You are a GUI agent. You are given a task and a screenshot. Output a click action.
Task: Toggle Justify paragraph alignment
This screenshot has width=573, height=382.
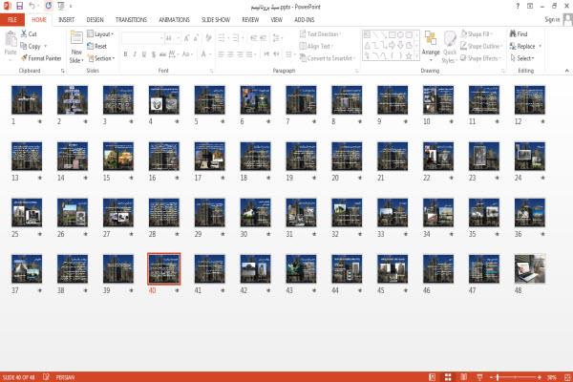tap(250, 54)
